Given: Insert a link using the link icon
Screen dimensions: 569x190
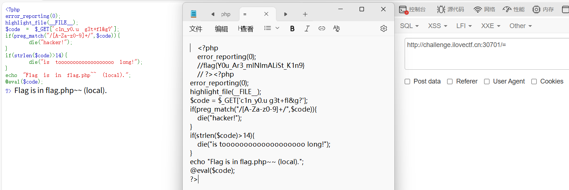Looking at the screenshot, I should click(x=321, y=28).
